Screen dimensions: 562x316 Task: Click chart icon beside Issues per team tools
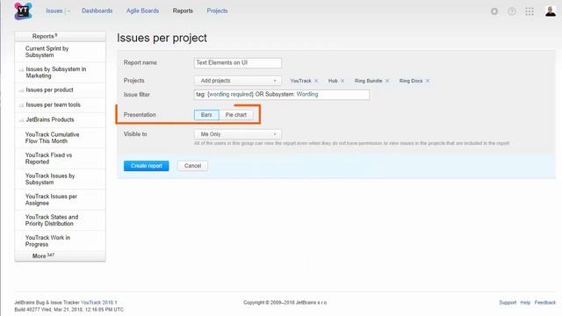click(21, 105)
